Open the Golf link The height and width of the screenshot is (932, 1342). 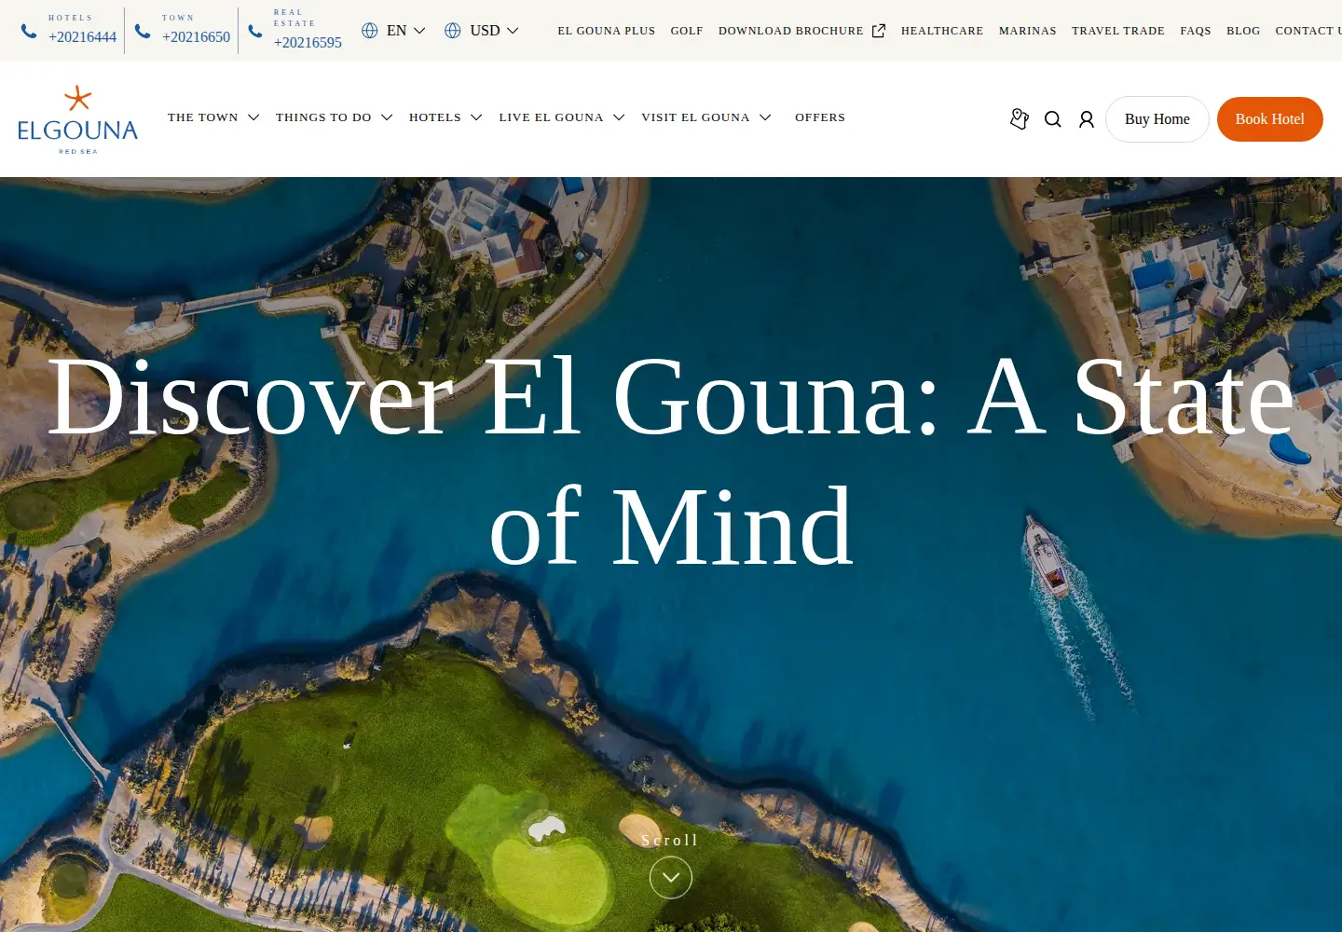[x=687, y=31]
